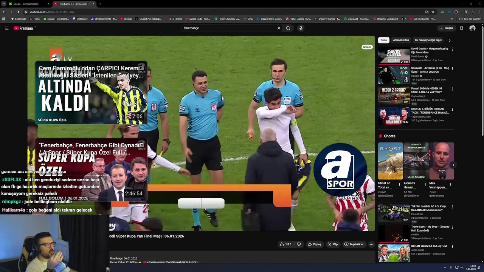
Task: Open the David Guetta Megamashup thumbnail
Action: pos(394,56)
